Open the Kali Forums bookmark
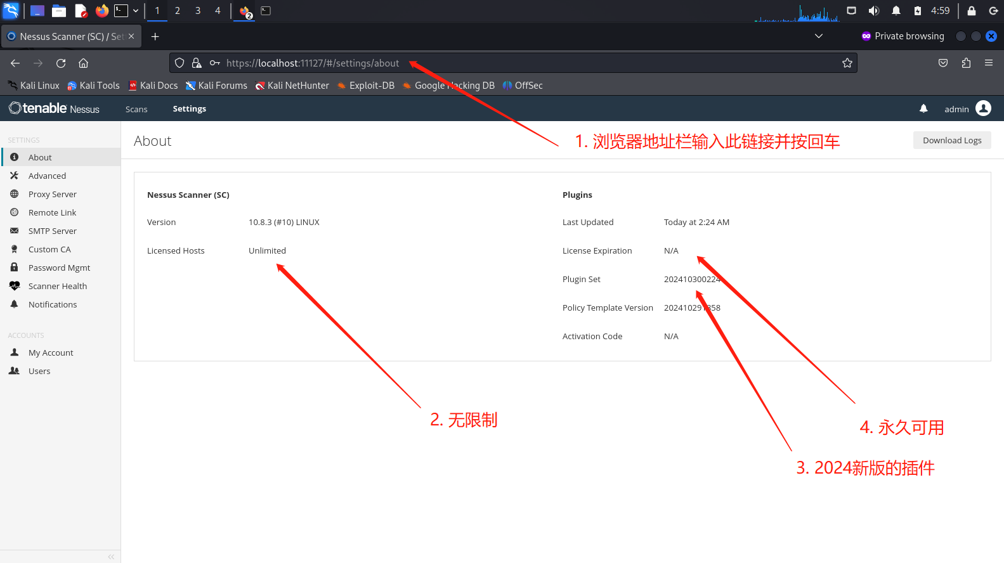The height and width of the screenshot is (563, 1004). (x=216, y=86)
